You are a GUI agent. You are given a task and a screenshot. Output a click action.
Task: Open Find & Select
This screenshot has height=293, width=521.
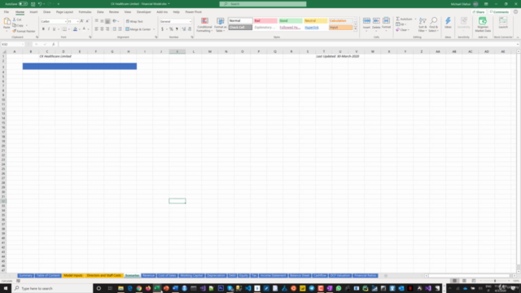click(433, 25)
